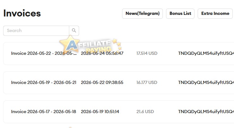
Task: Click wallet address in second invoice row
Action: tap(206, 83)
